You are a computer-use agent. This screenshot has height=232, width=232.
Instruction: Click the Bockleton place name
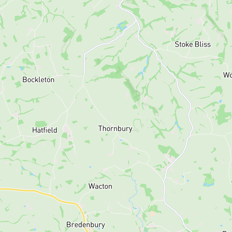pyautogui.click(x=38, y=80)
